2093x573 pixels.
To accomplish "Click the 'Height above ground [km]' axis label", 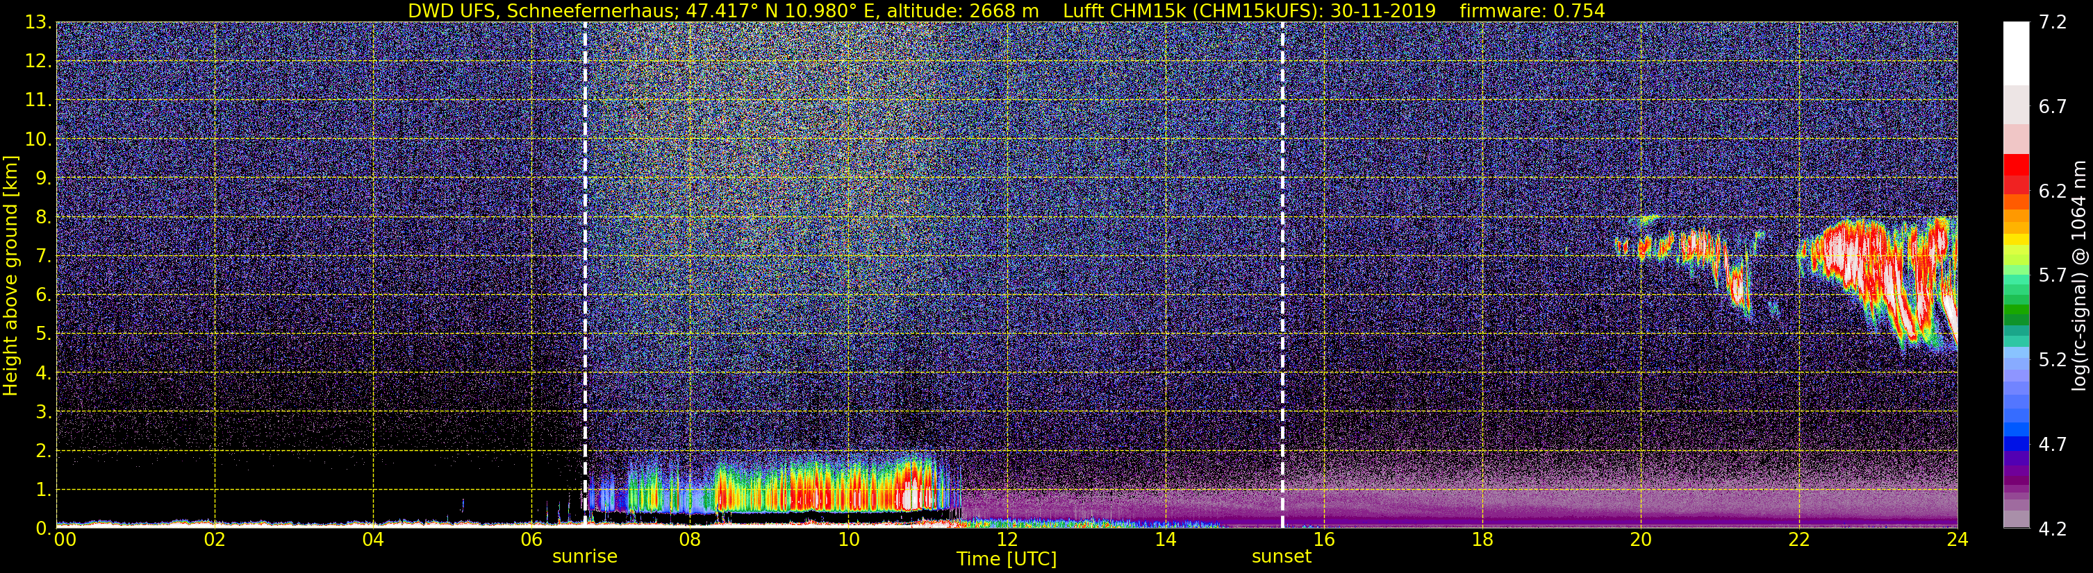I will (x=10, y=276).
